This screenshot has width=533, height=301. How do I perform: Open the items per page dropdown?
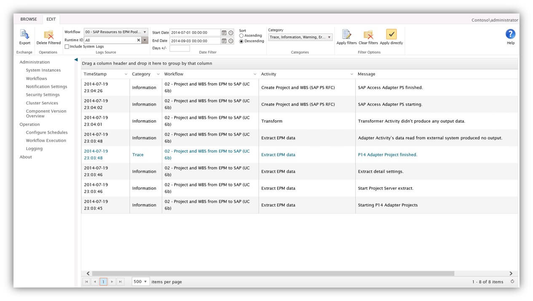(141, 282)
